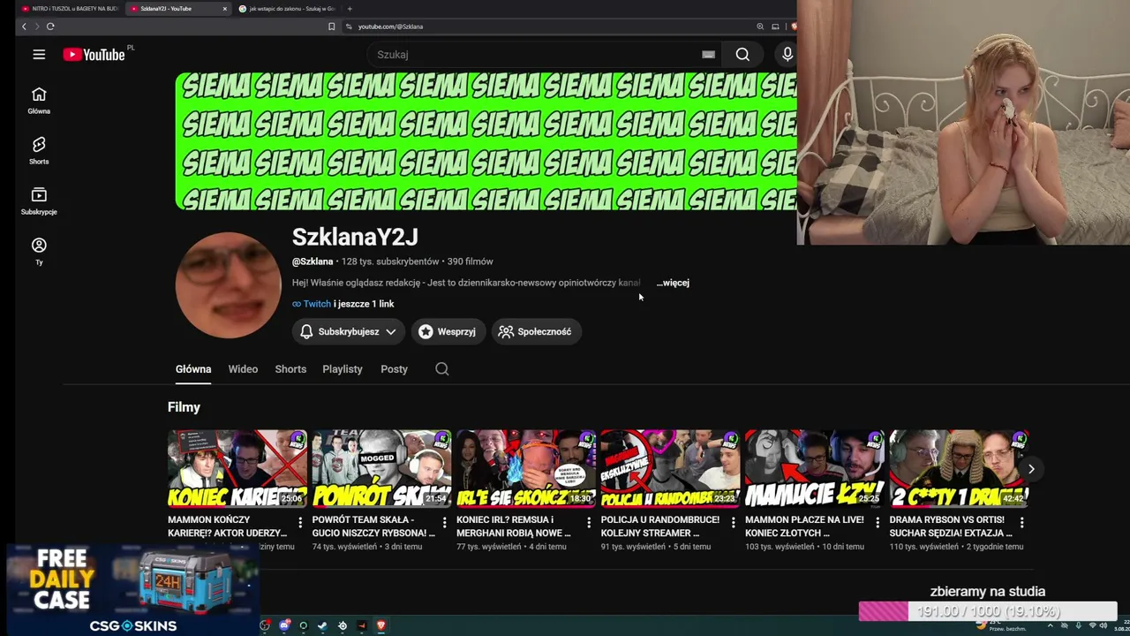Screen dimensions: 1130x636
Task: Open the MAMMON PŁACZE NA LIVE title
Action: pyautogui.click(x=805, y=526)
